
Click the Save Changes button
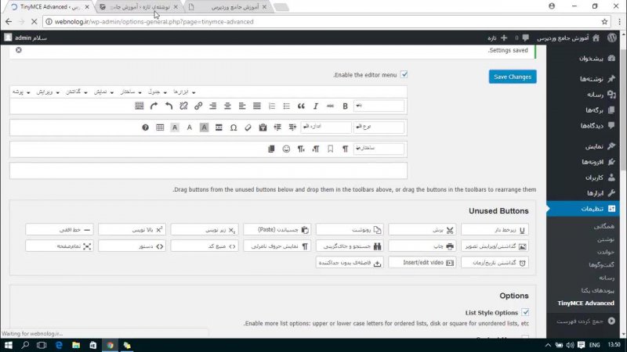click(x=513, y=77)
